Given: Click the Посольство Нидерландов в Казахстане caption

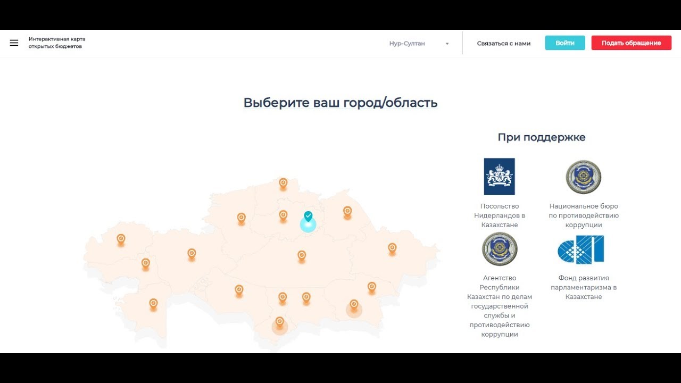Looking at the screenshot, I should click(500, 215).
